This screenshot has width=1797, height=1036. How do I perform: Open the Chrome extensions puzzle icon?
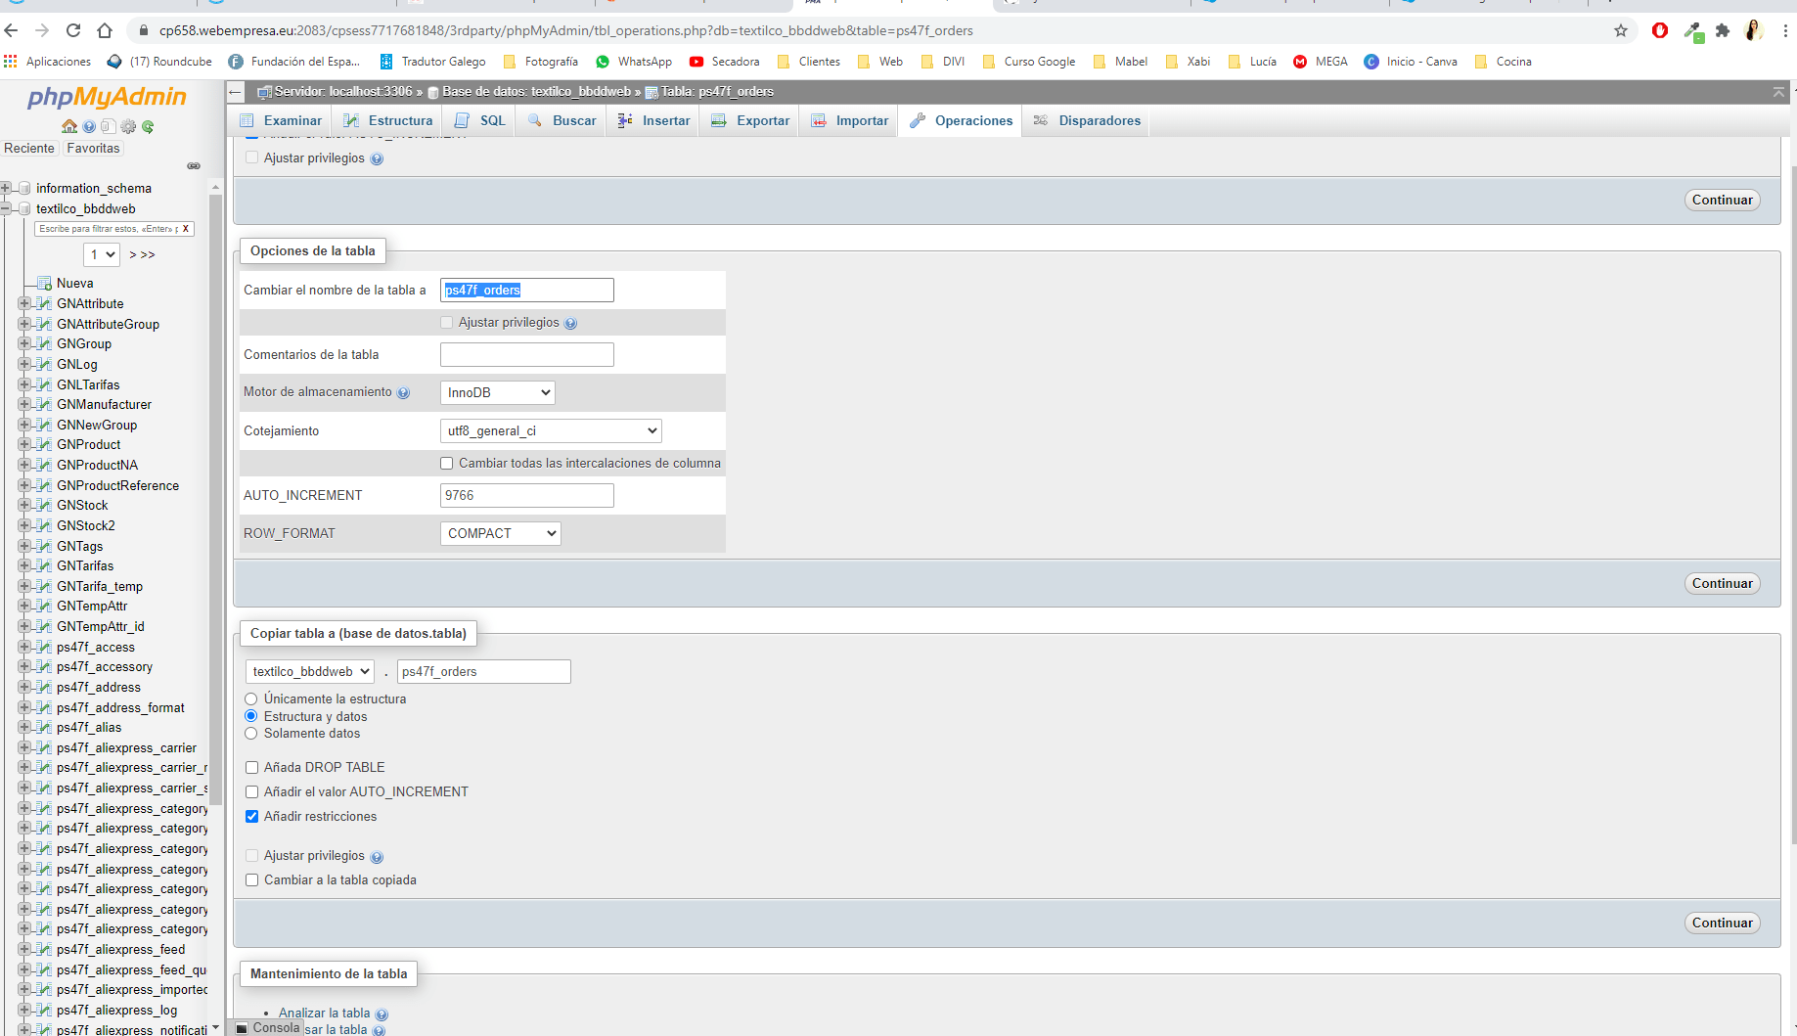pyautogui.click(x=1723, y=30)
